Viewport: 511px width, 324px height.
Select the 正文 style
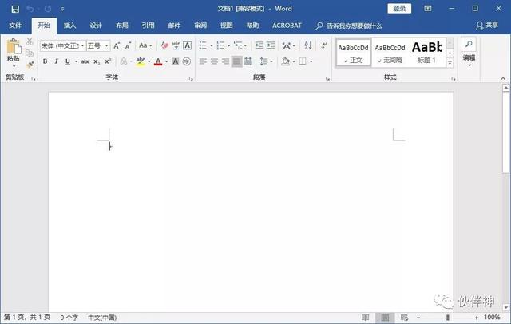click(x=353, y=53)
